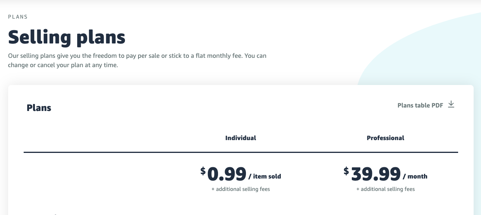Click the Professional column header

385,138
